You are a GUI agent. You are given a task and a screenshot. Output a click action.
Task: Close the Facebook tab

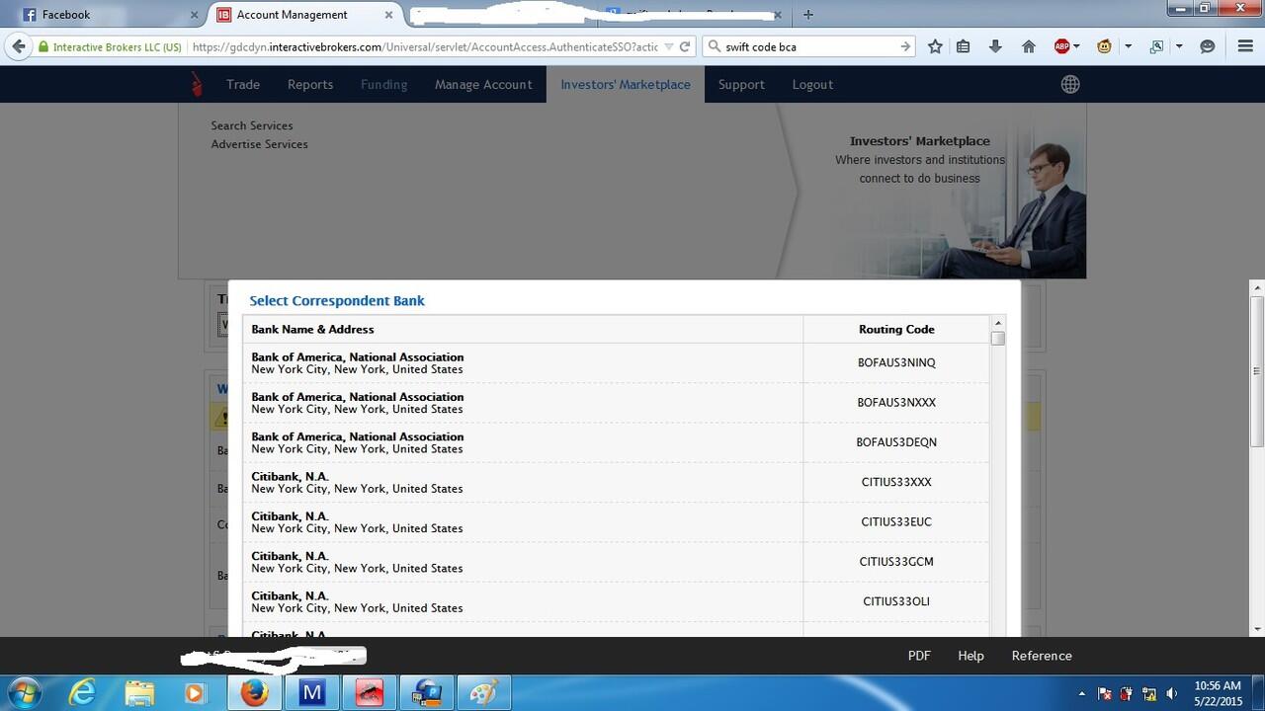(194, 15)
